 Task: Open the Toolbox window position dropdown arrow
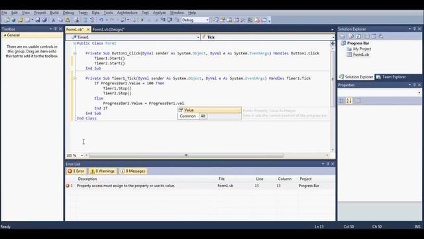click(50, 29)
